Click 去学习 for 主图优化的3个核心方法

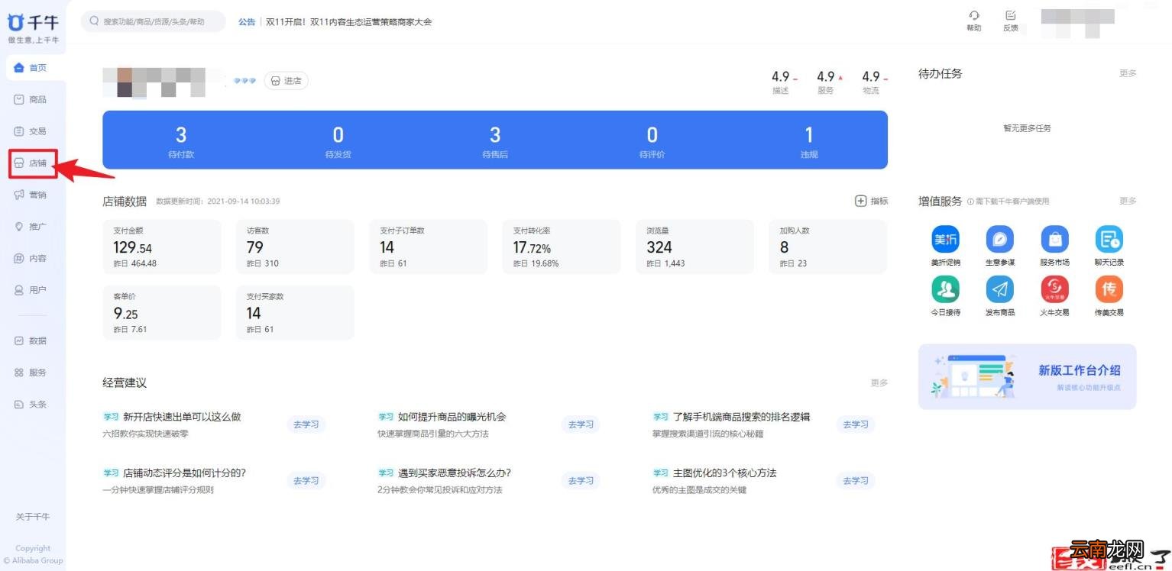pos(856,480)
